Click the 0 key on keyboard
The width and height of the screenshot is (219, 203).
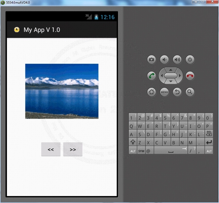pos(209,117)
